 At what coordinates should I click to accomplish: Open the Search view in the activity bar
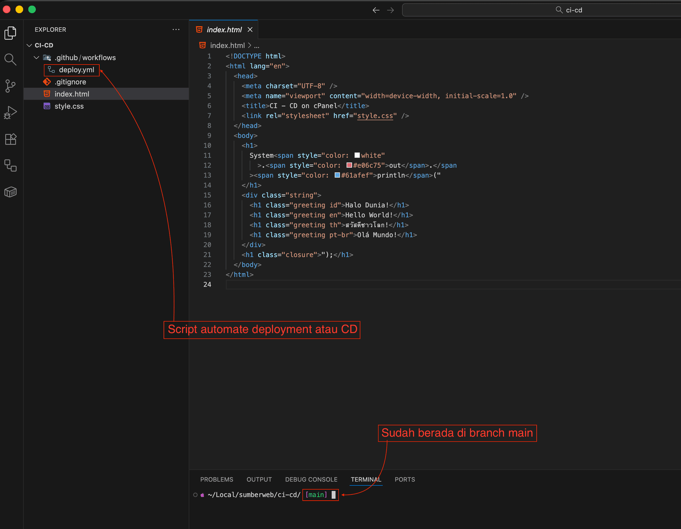click(10, 60)
